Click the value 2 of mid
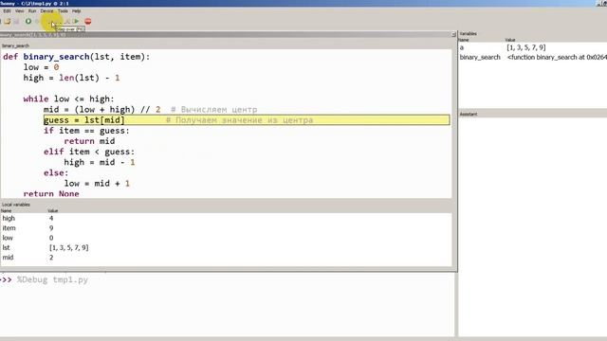Screen dimensions: 607x341 [51, 257]
